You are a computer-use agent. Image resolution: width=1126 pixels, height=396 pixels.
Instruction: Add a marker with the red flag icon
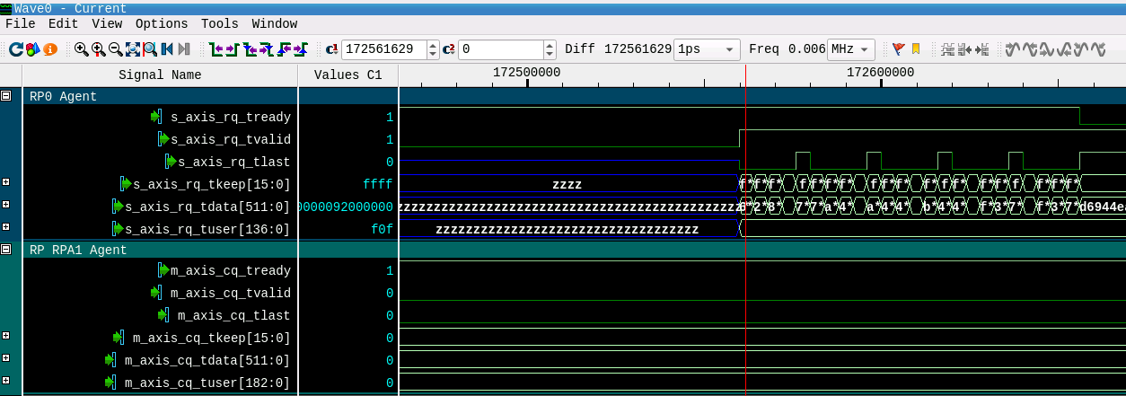pyautogui.click(x=898, y=49)
